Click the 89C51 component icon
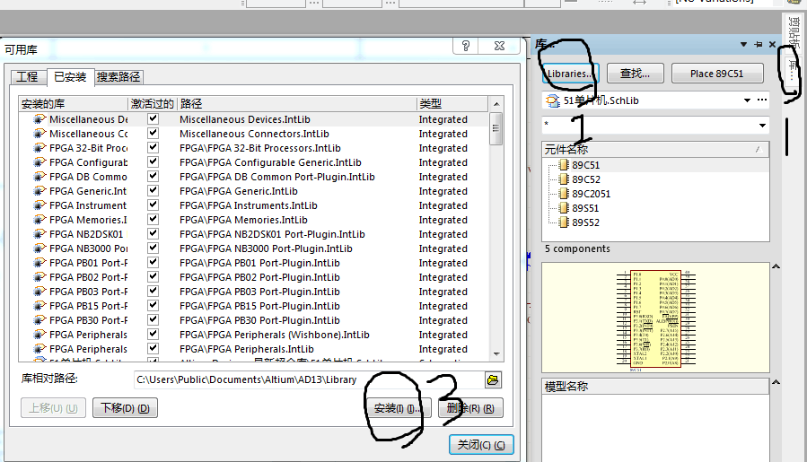 click(x=564, y=165)
